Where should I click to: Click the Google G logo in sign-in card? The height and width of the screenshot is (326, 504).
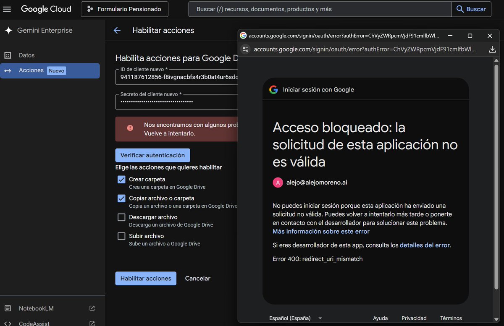pos(274,89)
